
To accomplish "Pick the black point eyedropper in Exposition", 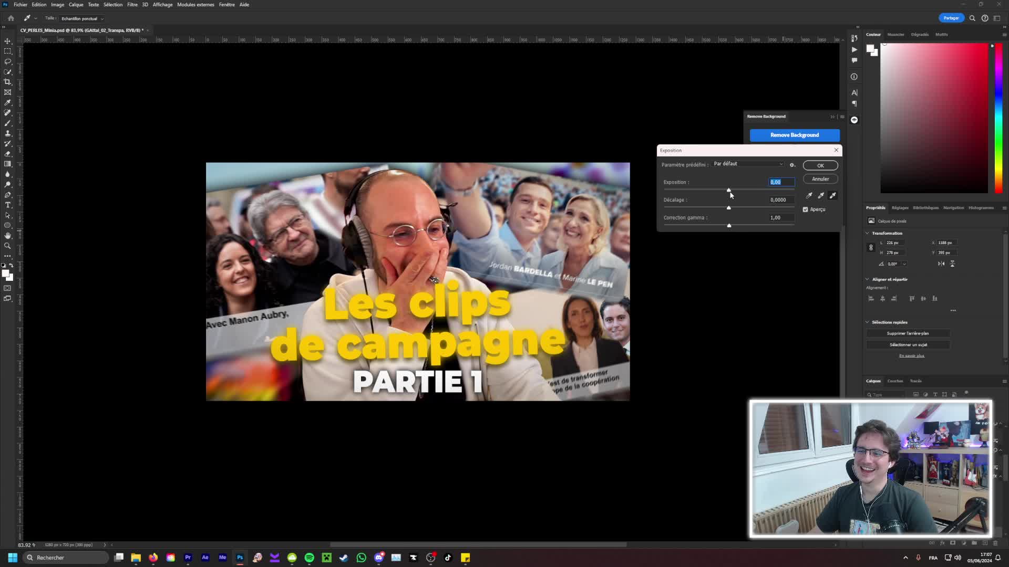I will pyautogui.click(x=809, y=195).
